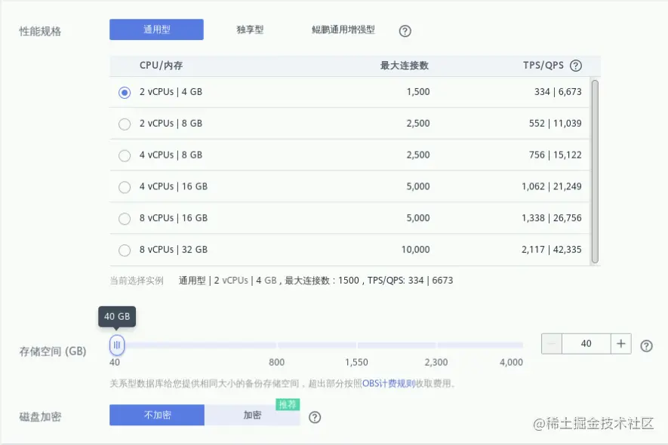Select the 加密 disk encryption option
Viewport: 668px width, 445px height.
[x=252, y=415]
